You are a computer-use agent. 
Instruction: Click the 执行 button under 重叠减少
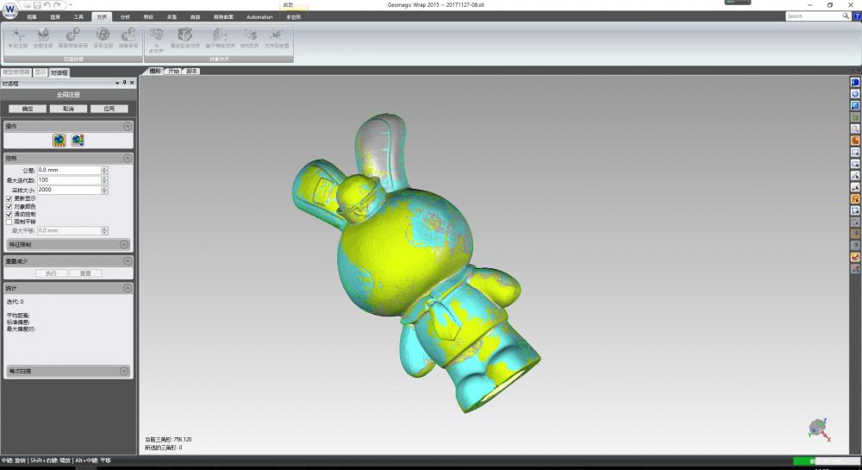tap(52, 273)
